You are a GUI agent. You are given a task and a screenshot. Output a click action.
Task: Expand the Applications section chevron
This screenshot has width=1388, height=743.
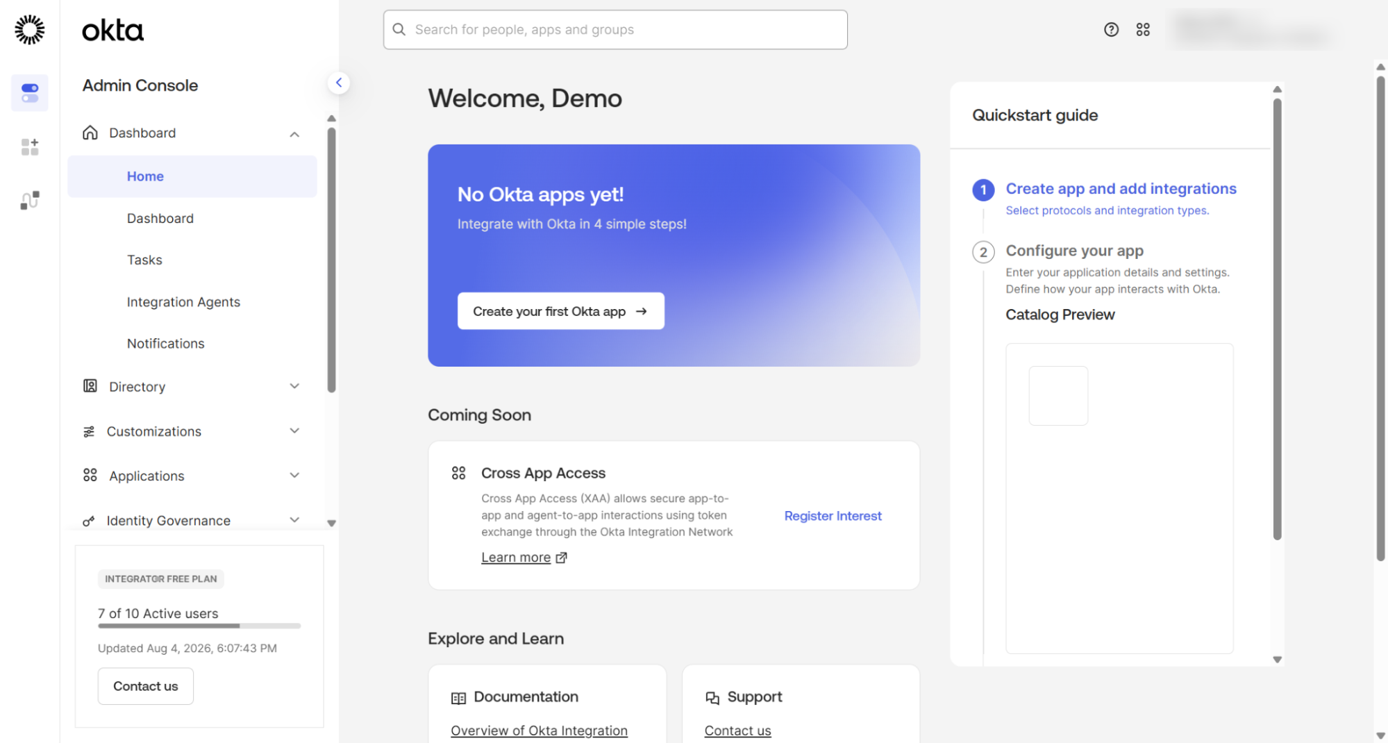(x=294, y=476)
